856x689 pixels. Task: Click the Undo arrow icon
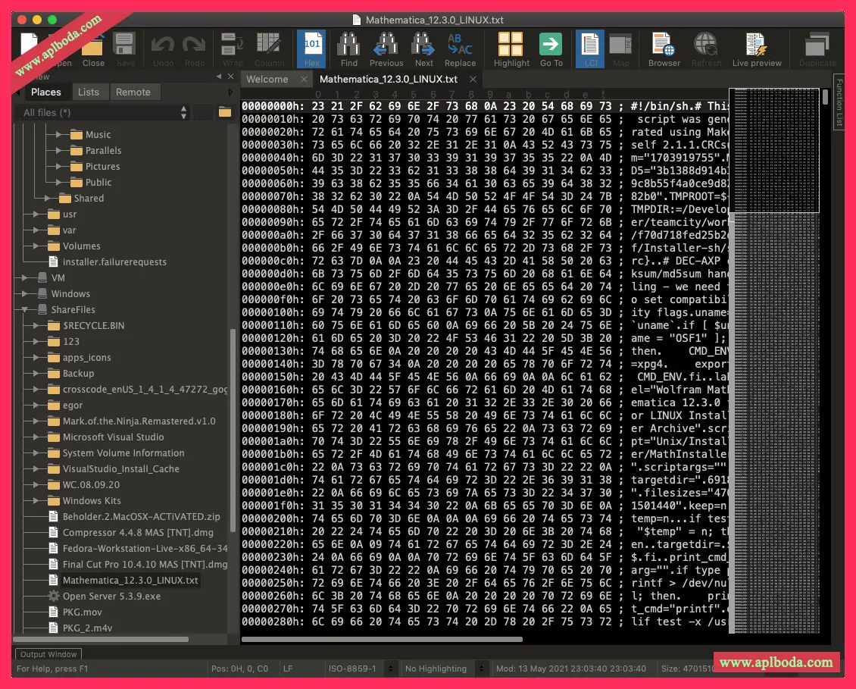pyautogui.click(x=163, y=49)
